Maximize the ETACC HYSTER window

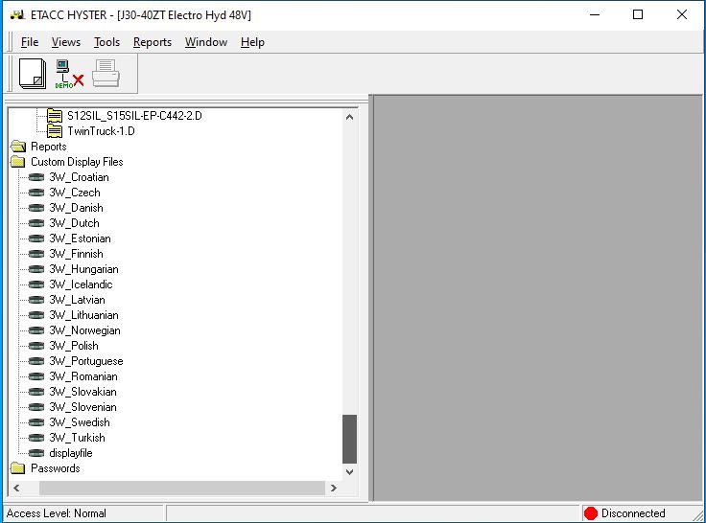[x=638, y=14]
